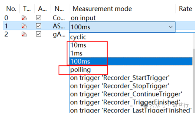The height and width of the screenshot is (113, 195).
Task: Pick the 1ms measurement mode option
Action: (131, 53)
